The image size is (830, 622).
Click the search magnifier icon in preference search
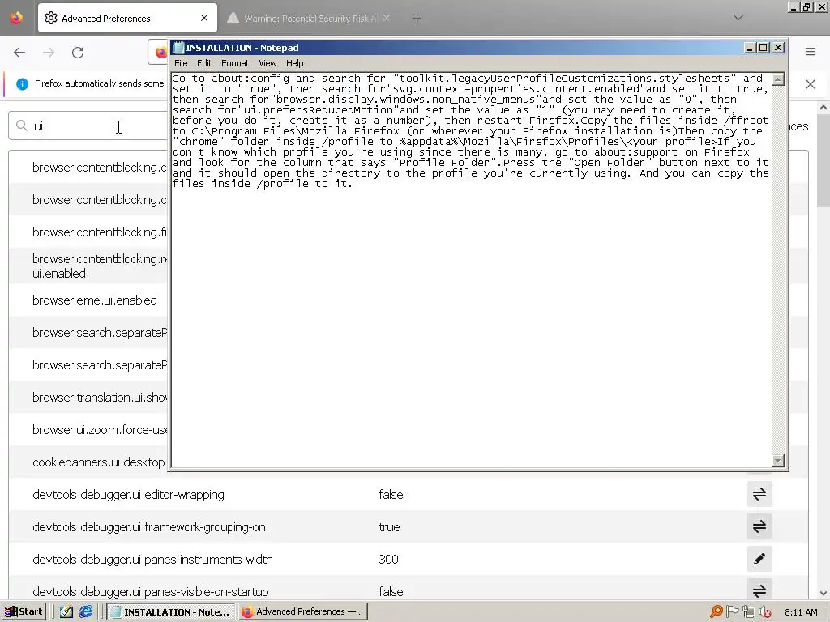pyautogui.click(x=22, y=126)
